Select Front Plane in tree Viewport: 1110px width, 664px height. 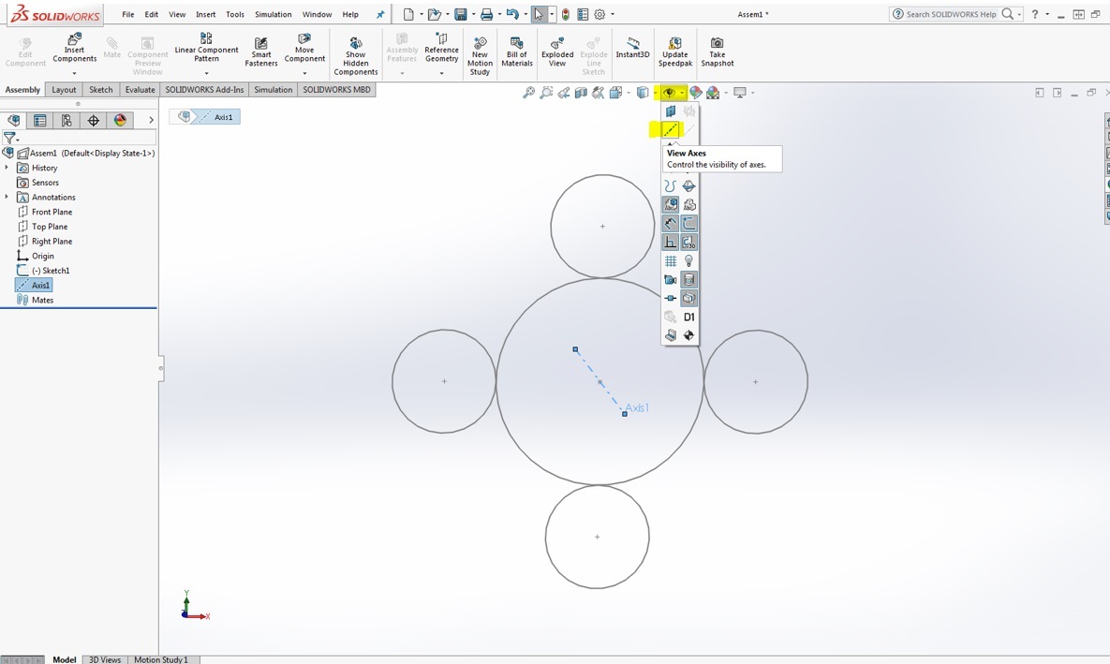[x=52, y=212]
